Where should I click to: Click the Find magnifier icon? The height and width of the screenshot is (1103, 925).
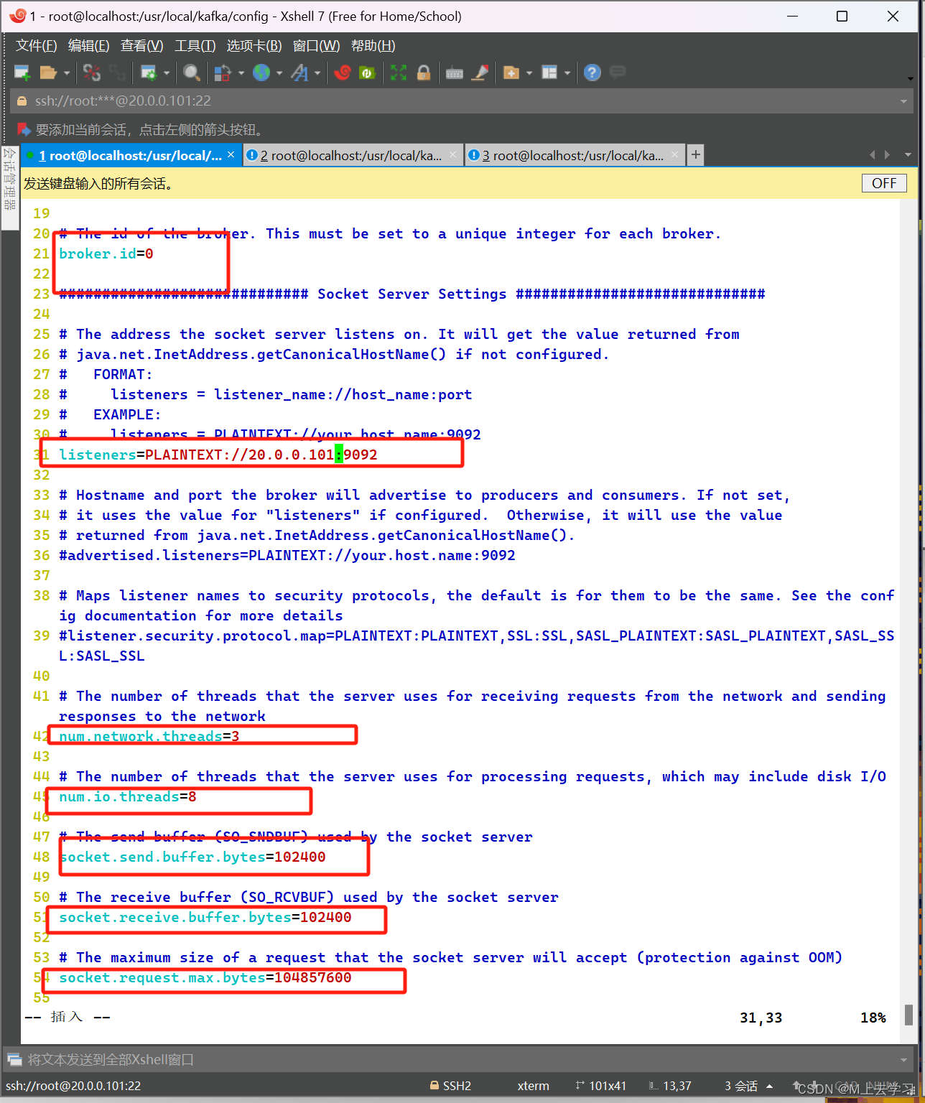(191, 73)
